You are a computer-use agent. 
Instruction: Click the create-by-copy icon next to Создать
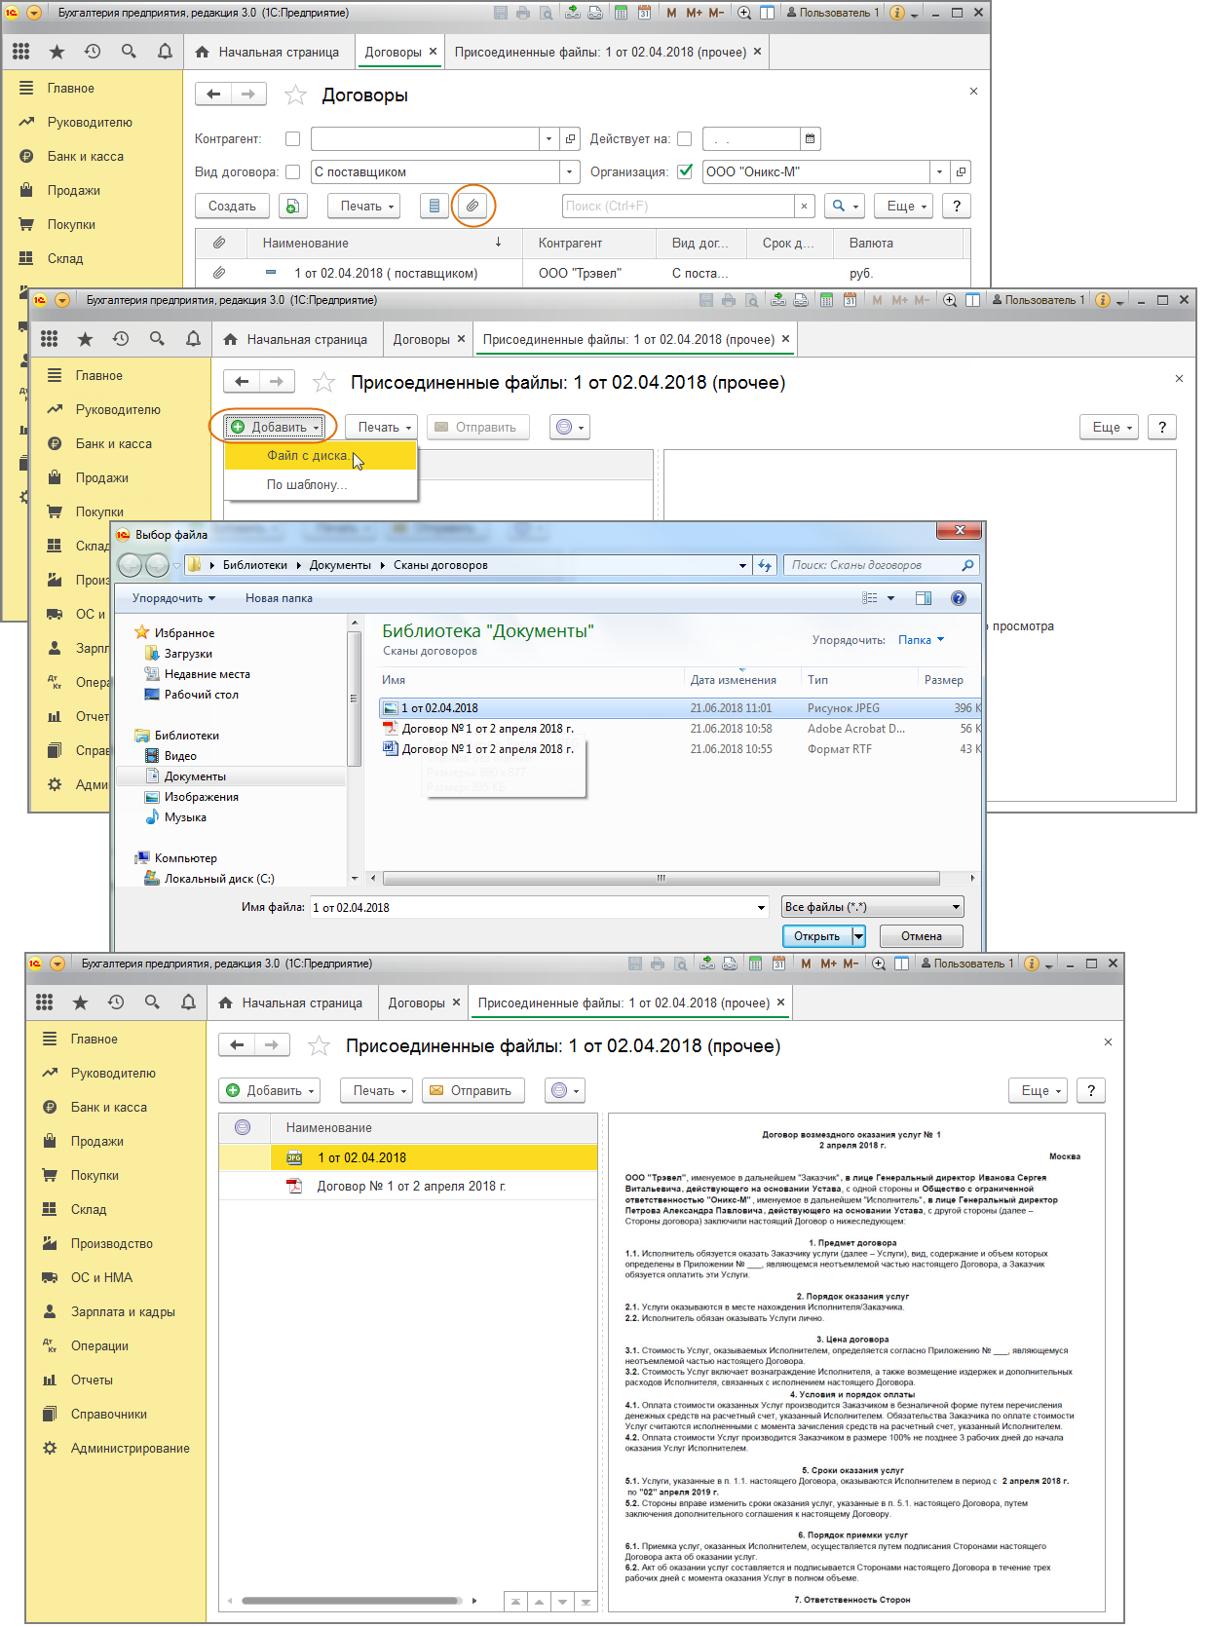(292, 207)
